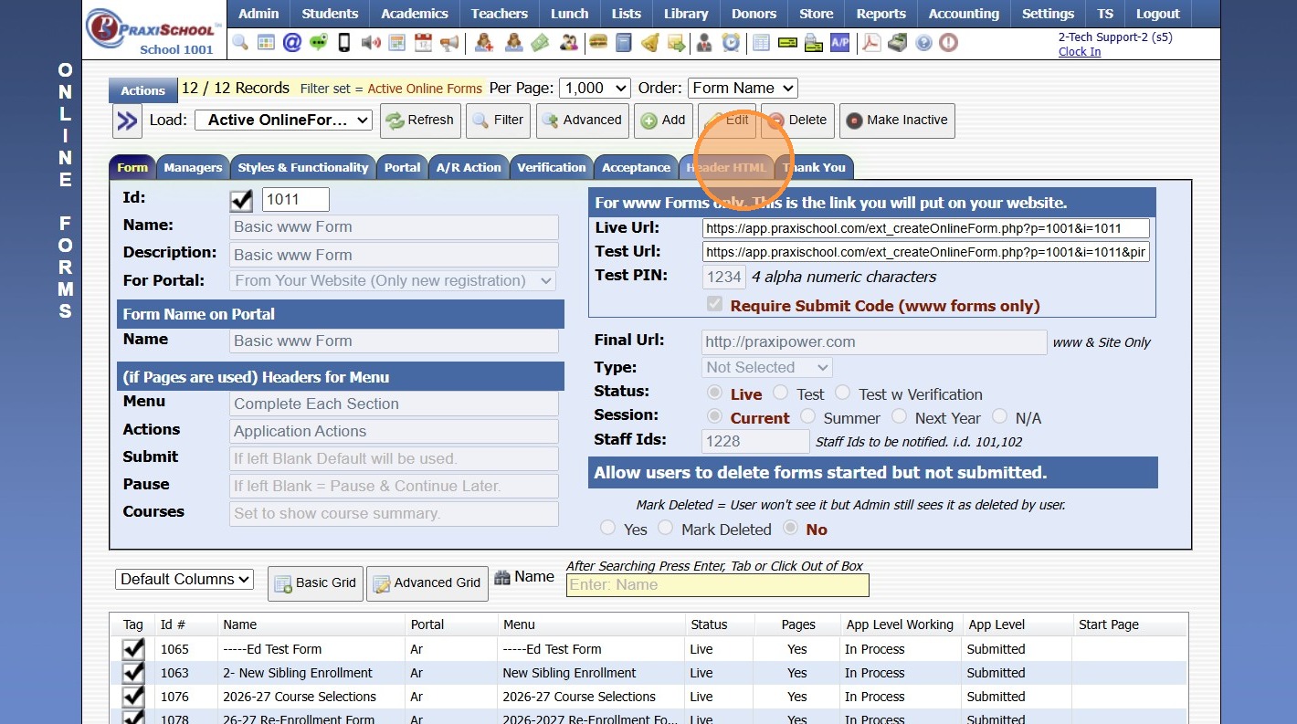Click the blue book icon

point(624,42)
